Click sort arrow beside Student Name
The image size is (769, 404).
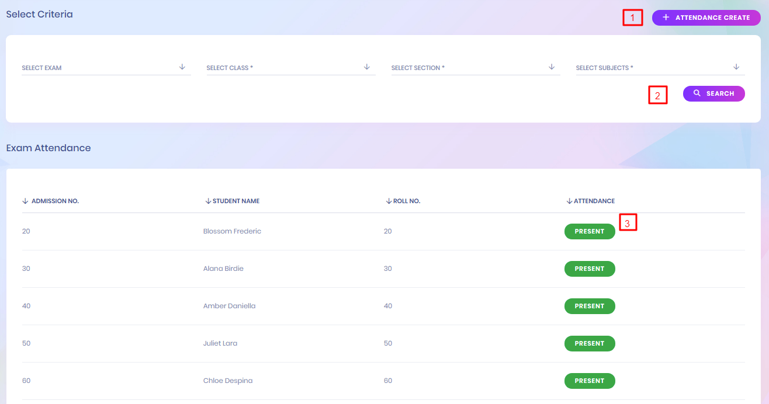click(x=208, y=201)
